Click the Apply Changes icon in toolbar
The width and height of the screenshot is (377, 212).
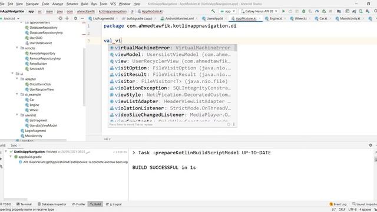290,11
